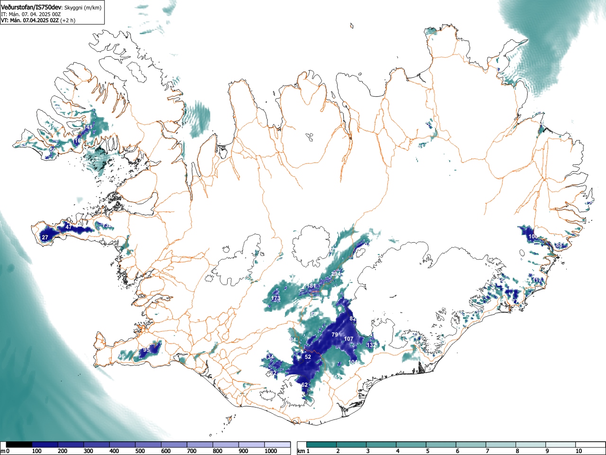Screen dimensions: 606x455
Task: Click visibility value 173 on the map
Action: point(276,298)
